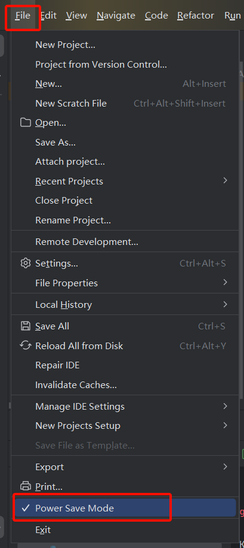Open the Edit menu in menu bar

[49, 16]
